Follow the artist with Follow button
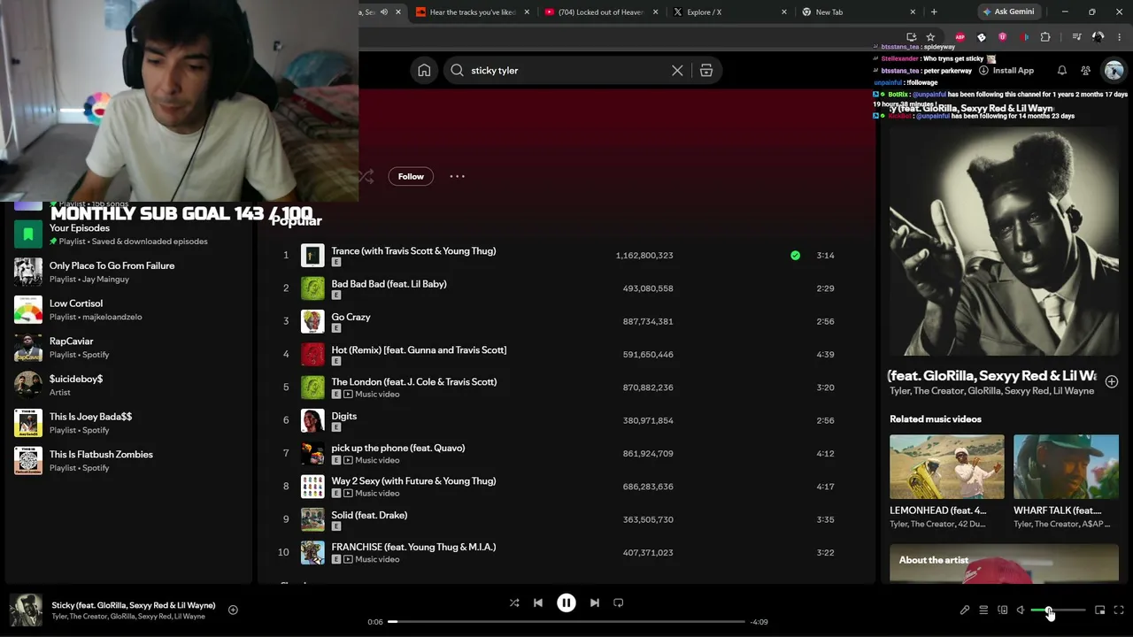Screen dimensions: 1133x637 pos(411,176)
